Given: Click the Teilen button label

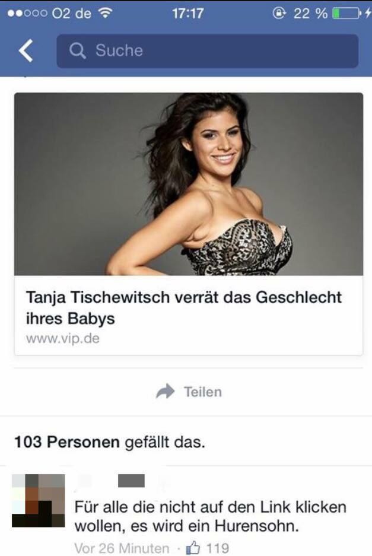Looking at the screenshot, I should (203, 392).
